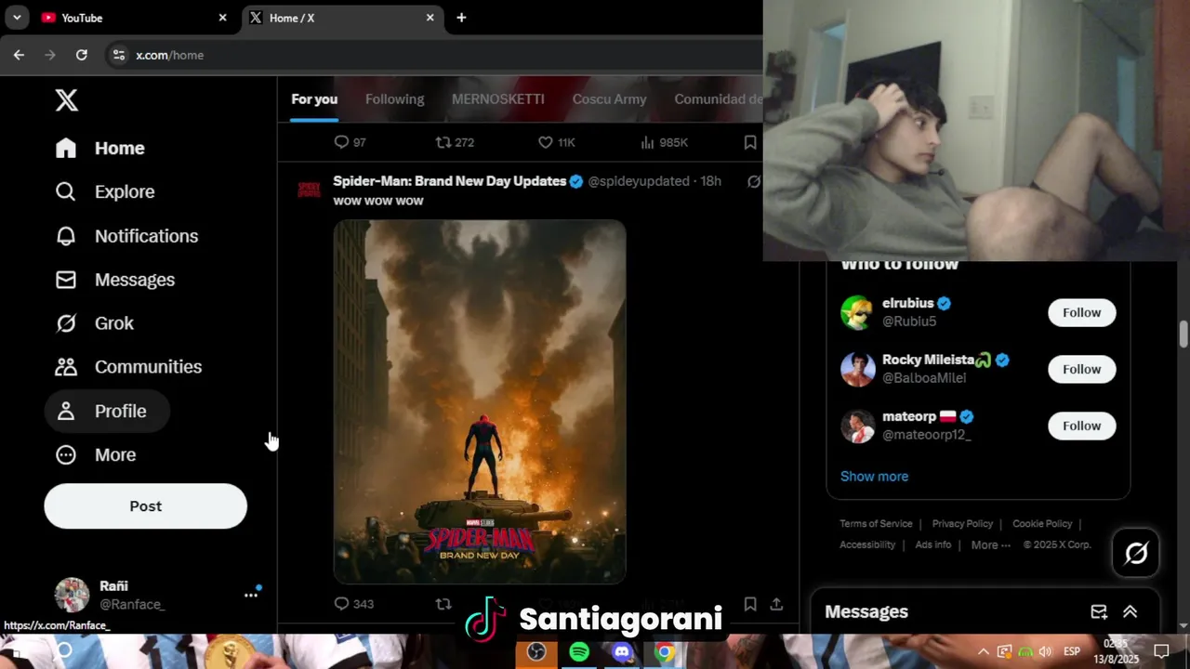The height and width of the screenshot is (669, 1190).
Task: Open Rocky Mileista avatar in suggestions
Action: (x=857, y=369)
